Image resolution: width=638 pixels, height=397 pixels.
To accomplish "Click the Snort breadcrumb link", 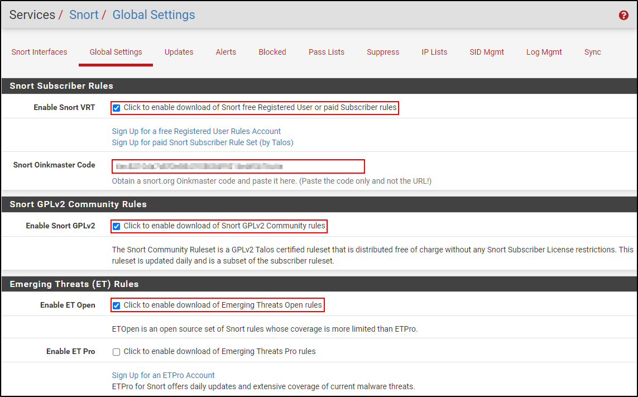I will tap(84, 15).
